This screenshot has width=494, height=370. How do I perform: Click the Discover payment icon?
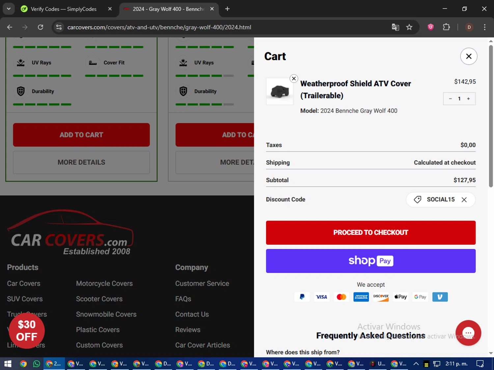tap(381, 297)
